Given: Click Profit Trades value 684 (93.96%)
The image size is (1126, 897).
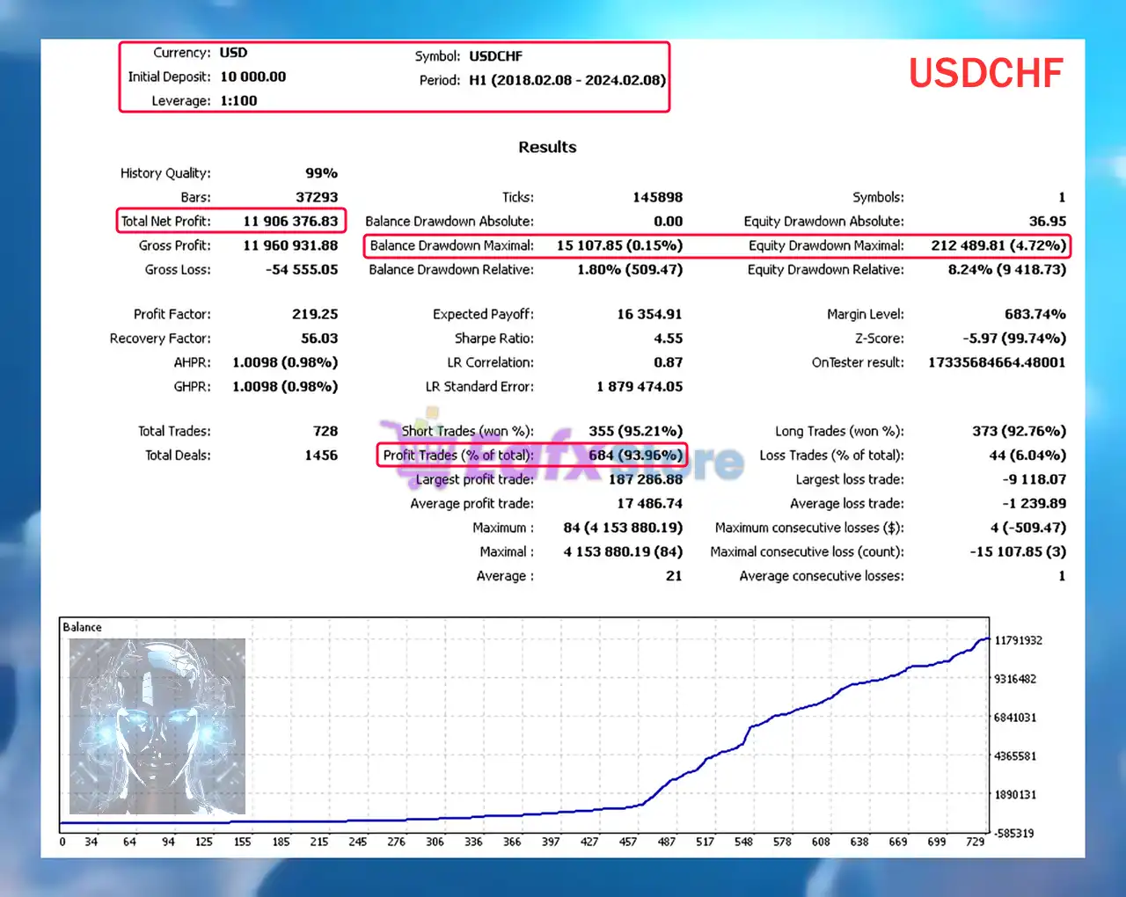Looking at the screenshot, I should [636, 456].
